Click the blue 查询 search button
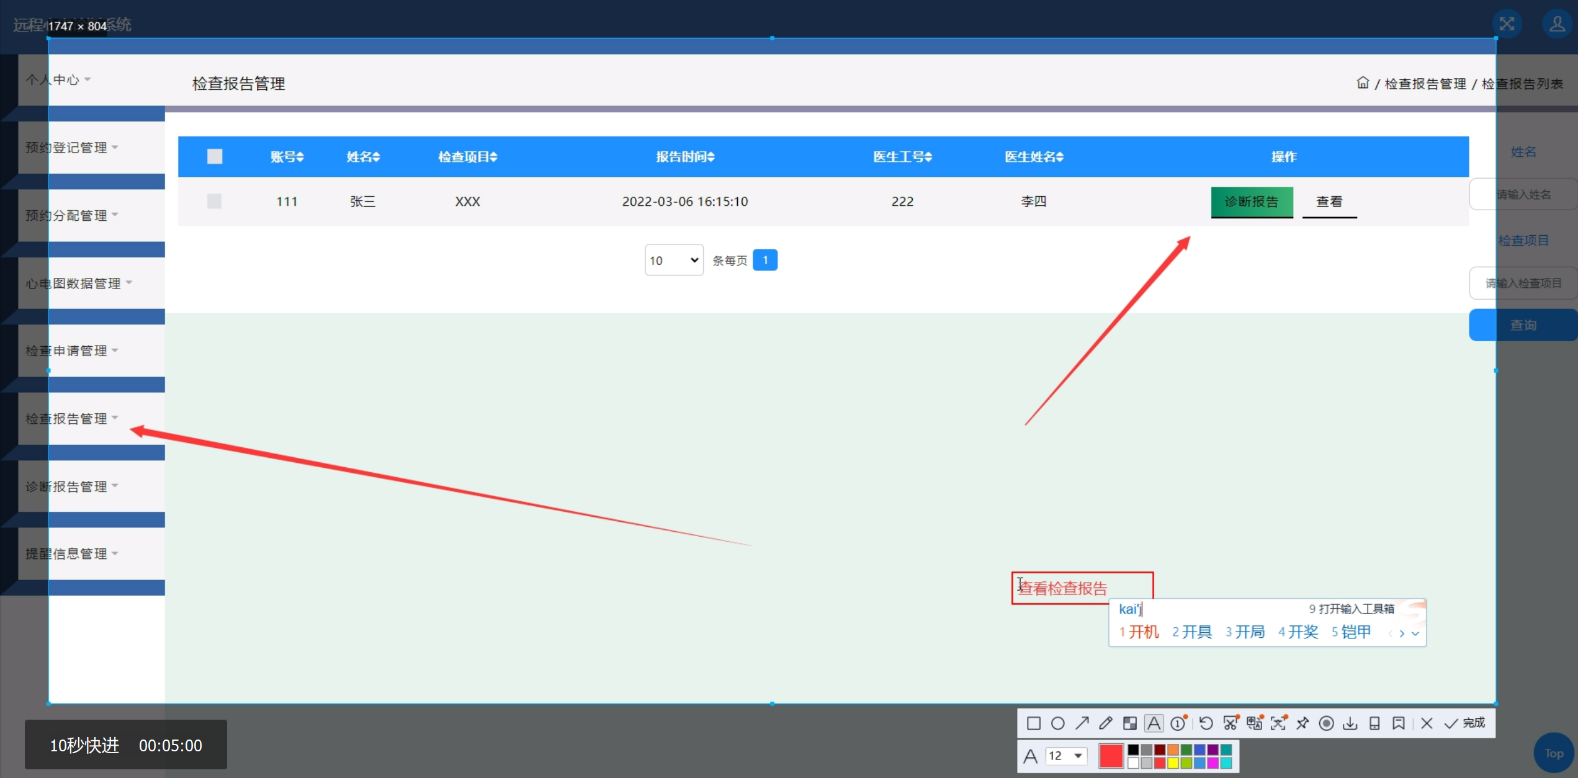 coord(1524,324)
